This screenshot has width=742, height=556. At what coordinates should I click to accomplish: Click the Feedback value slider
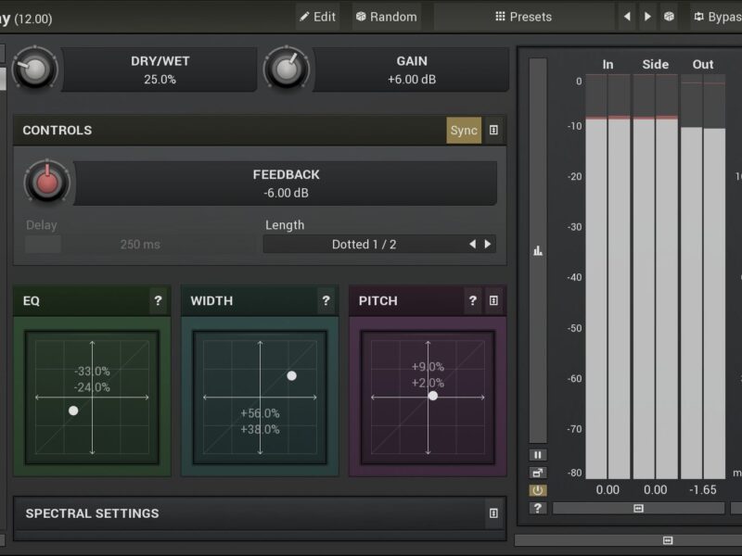285,183
